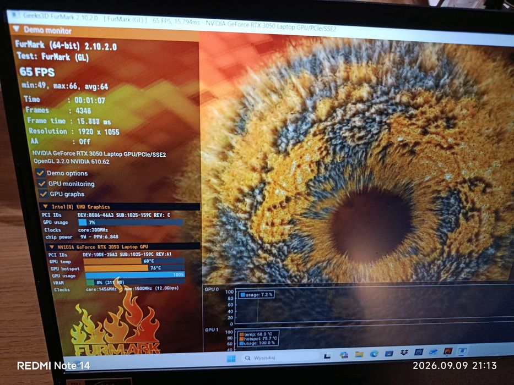Launch the Copilot app from the taskbar
The image size is (514, 385).
point(344,355)
